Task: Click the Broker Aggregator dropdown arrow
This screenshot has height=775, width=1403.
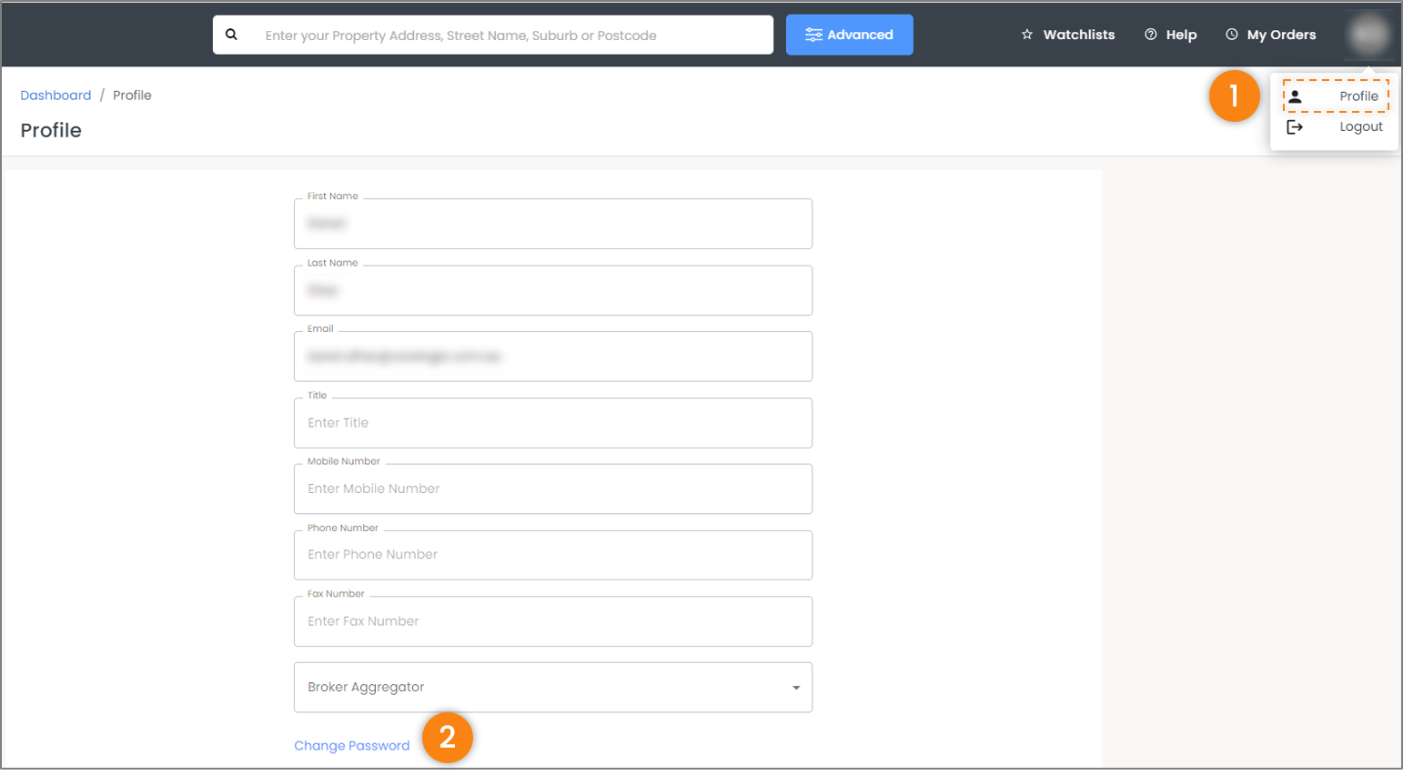Action: 796,688
